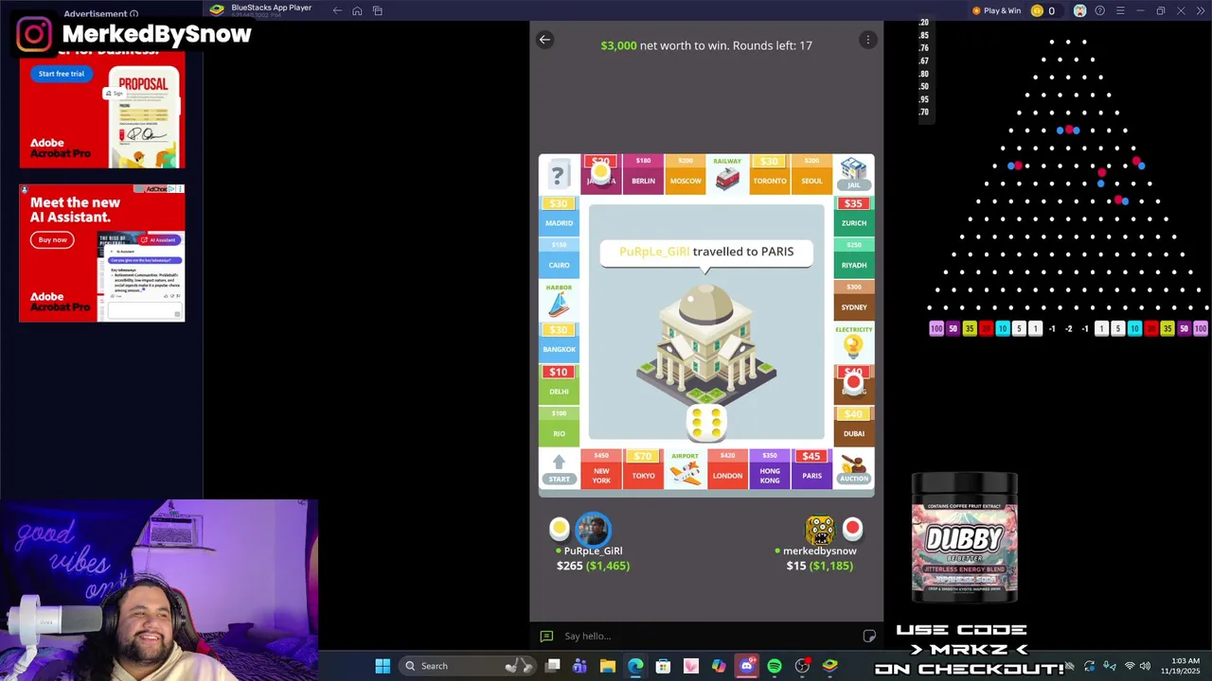Select the Moscow property tile

point(686,174)
